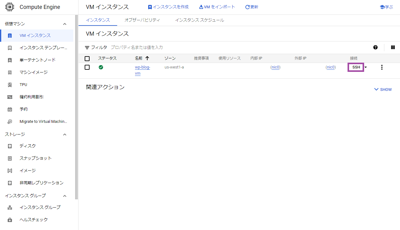Click the 接続 column header
Screen dimensions: 400x230
(354, 58)
